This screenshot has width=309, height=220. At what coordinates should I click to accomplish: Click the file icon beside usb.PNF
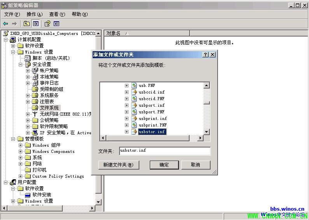(x=134, y=85)
